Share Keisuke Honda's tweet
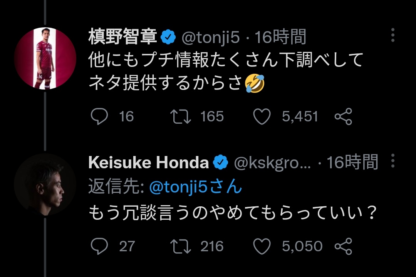The width and height of the screenshot is (416, 277). [x=343, y=246]
